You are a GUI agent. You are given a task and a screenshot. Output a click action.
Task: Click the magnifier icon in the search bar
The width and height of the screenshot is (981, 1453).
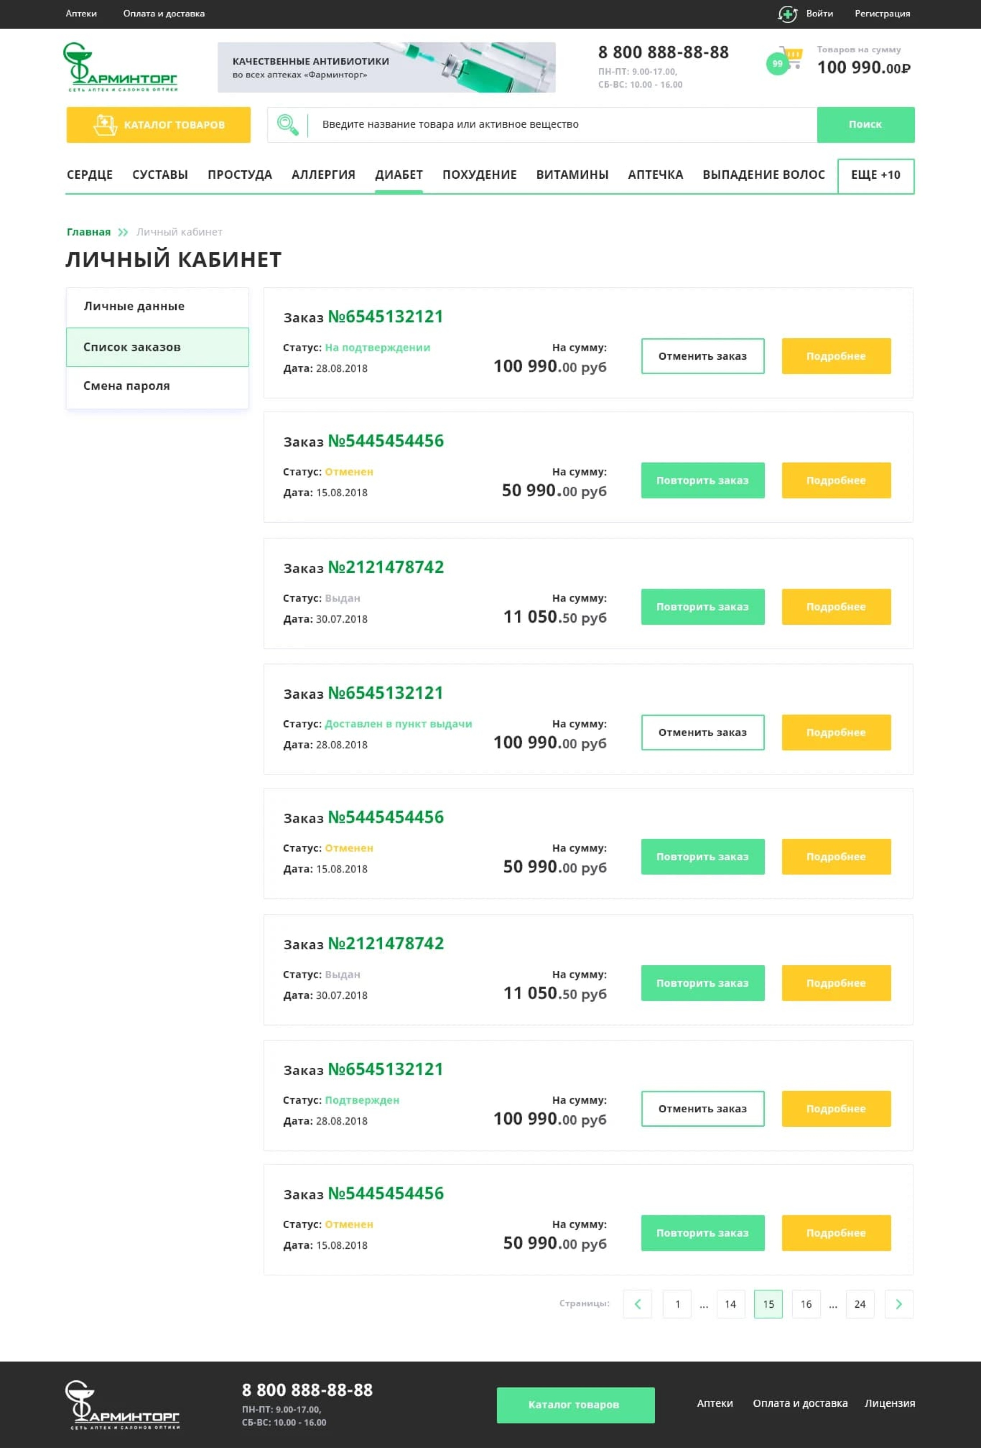(x=288, y=125)
